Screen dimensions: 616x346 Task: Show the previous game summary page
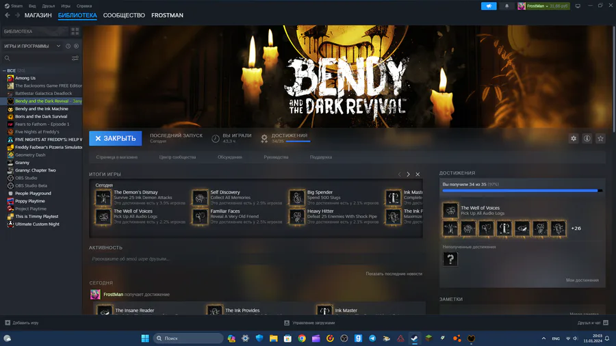[x=400, y=174]
